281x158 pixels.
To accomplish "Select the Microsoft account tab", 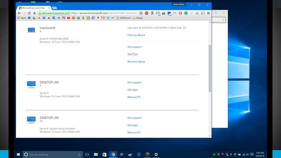I will tap(34, 8).
